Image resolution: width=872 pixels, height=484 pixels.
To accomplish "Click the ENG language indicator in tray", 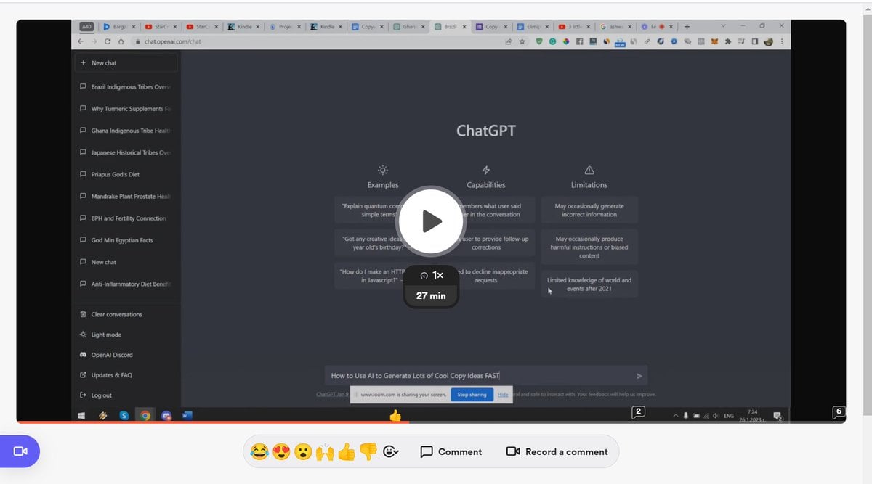I will [728, 416].
